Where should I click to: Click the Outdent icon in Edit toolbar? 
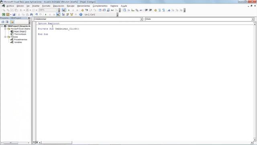point(150,10)
